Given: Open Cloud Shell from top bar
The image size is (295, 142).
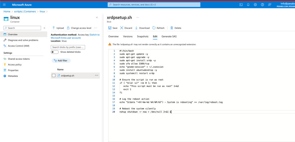Looking at the screenshot, I should point(241,5).
